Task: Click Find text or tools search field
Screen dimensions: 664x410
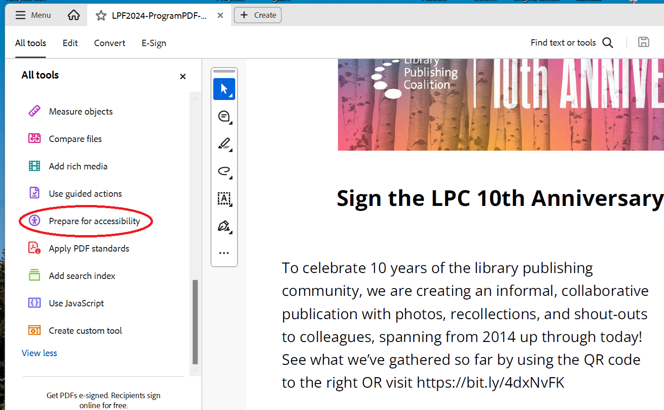Action: pyautogui.click(x=563, y=42)
